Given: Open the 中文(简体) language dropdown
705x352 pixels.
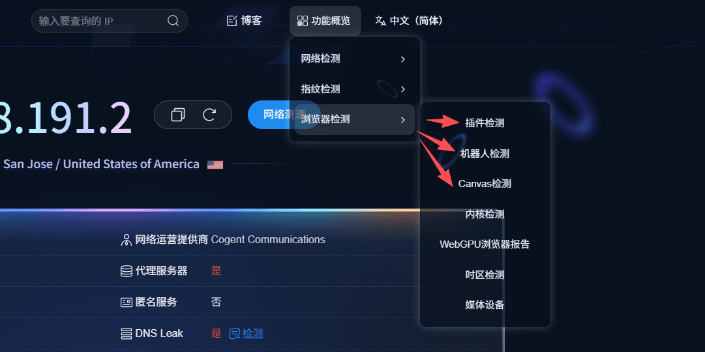Looking at the screenshot, I should pyautogui.click(x=409, y=21).
